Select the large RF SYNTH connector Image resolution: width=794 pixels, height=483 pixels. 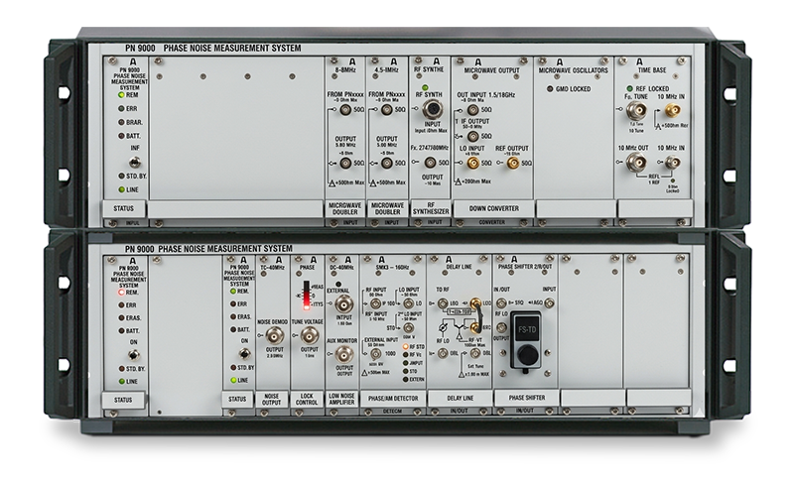[432, 108]
